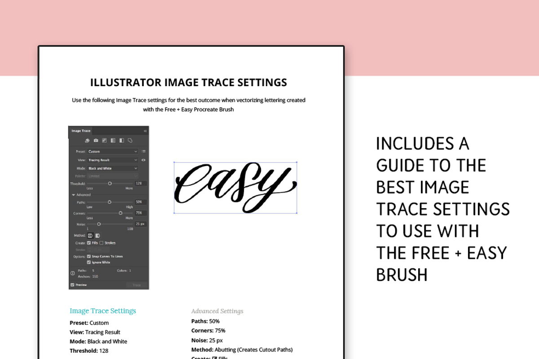Click the 'Image Trace Settings' heading
The height and width of the screenshot is (359, 539).
pos(103,311)
